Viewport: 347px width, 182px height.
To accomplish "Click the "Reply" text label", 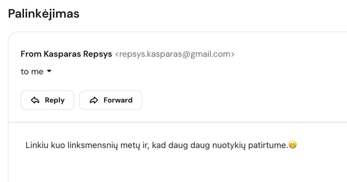I will click(55, 100).
